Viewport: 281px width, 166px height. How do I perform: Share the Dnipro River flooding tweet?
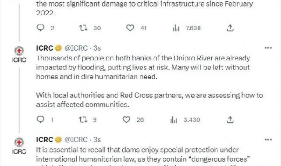click(230, 119)
